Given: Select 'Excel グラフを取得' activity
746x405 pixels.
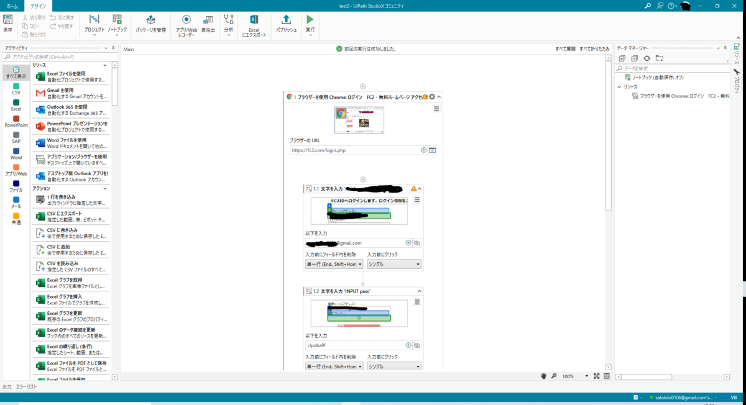Looking at the screenshot, I should (71, 283).
